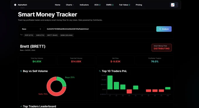Viewport: 199px width, 108px height.
Task: Click the token address input field
Action: click(100, 29)
